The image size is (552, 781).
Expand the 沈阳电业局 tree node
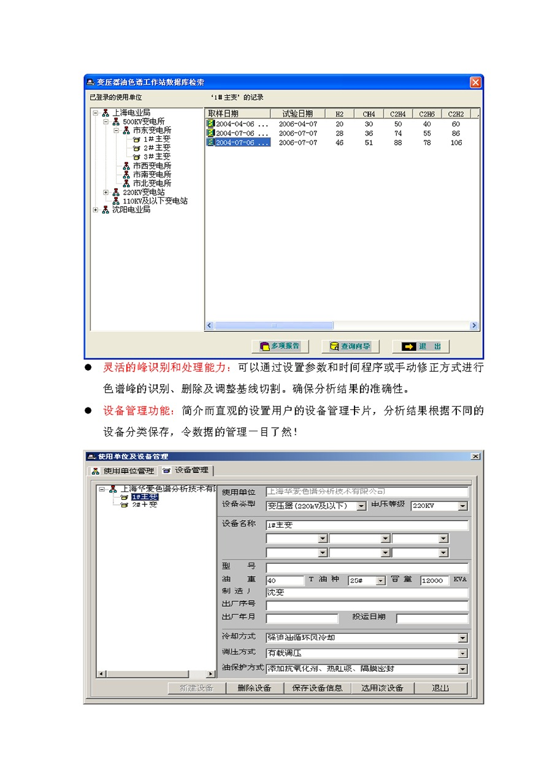(96, 210)
